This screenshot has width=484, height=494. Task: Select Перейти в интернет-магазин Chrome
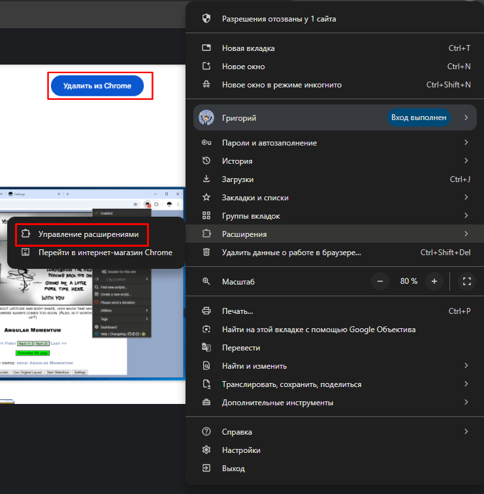96,253
